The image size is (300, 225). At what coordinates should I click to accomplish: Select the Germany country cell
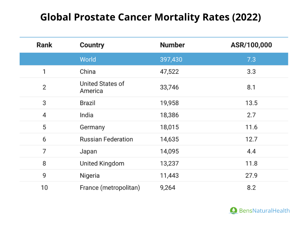pyautogui.click(x=92, y=127)
